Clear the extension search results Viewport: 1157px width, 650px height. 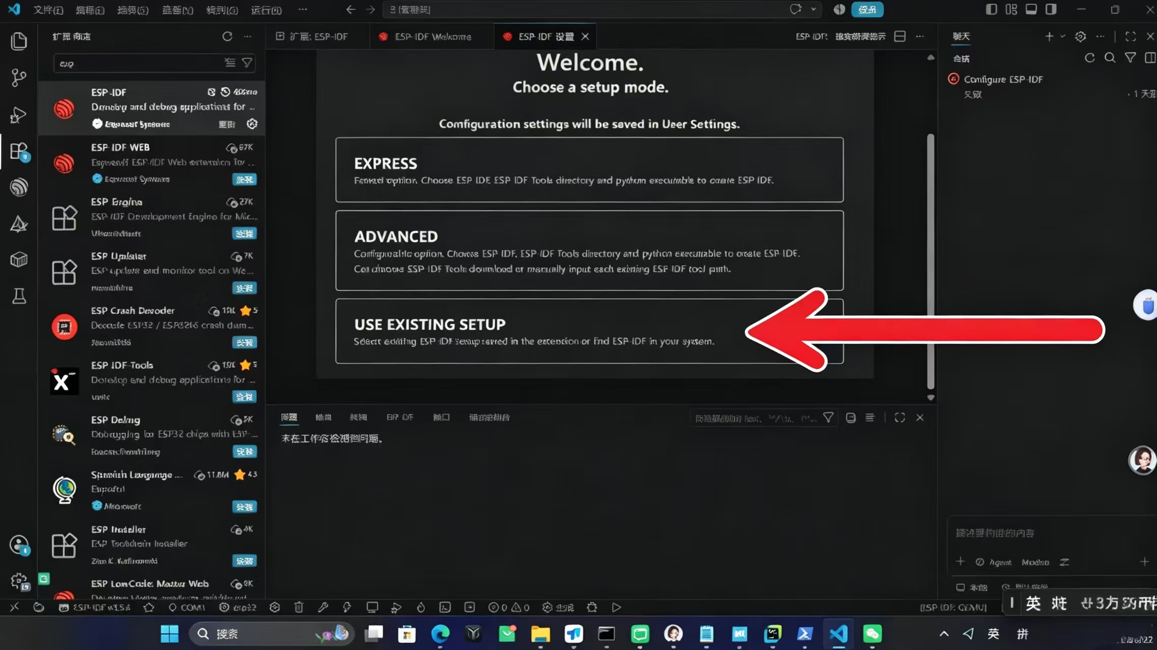tap(230, 63)
